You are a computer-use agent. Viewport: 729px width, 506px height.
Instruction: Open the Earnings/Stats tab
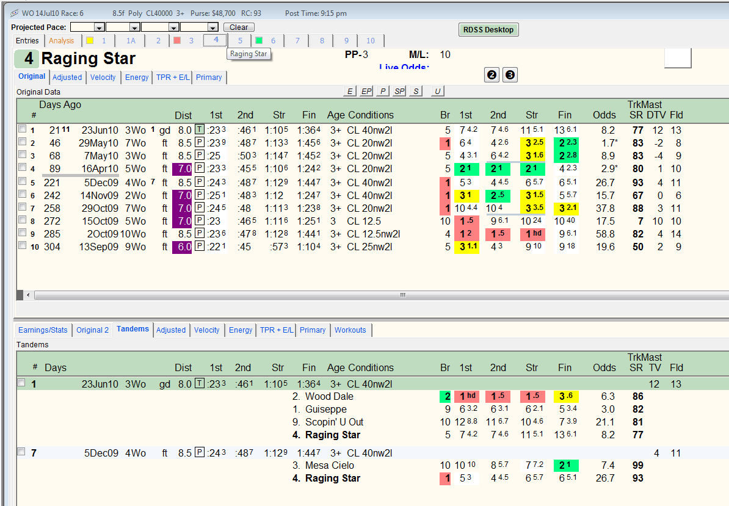[43, 330]
